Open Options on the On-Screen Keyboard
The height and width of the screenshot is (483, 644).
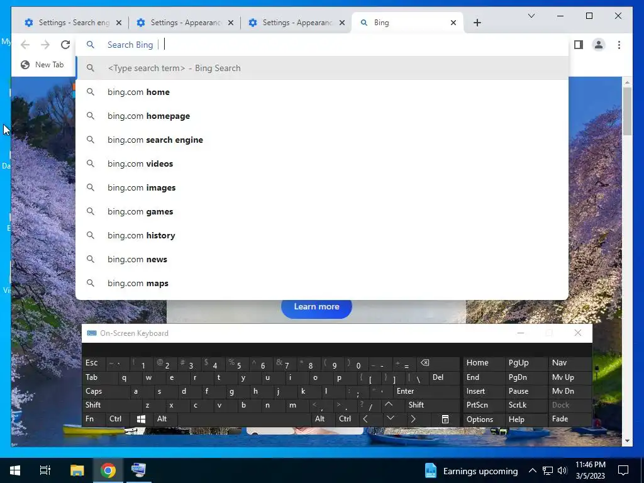484,419
